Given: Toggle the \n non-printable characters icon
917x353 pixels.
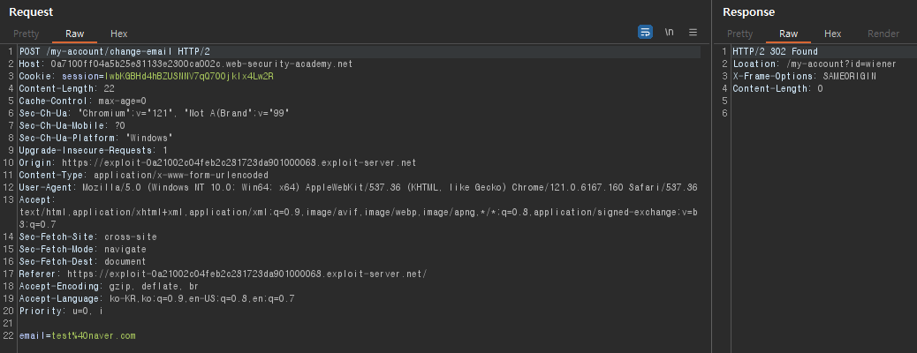Looking at the screenshot, I should tap(669, 32).
